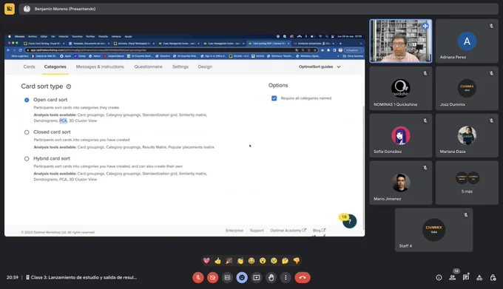This screenshot has width=503, height=289.
Task: Open the 5 más participants tile
Action: (x=467, y=183)
